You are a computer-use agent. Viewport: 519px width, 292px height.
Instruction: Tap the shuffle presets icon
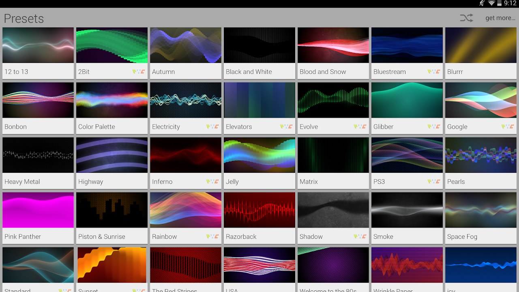[x=466, y=18]
